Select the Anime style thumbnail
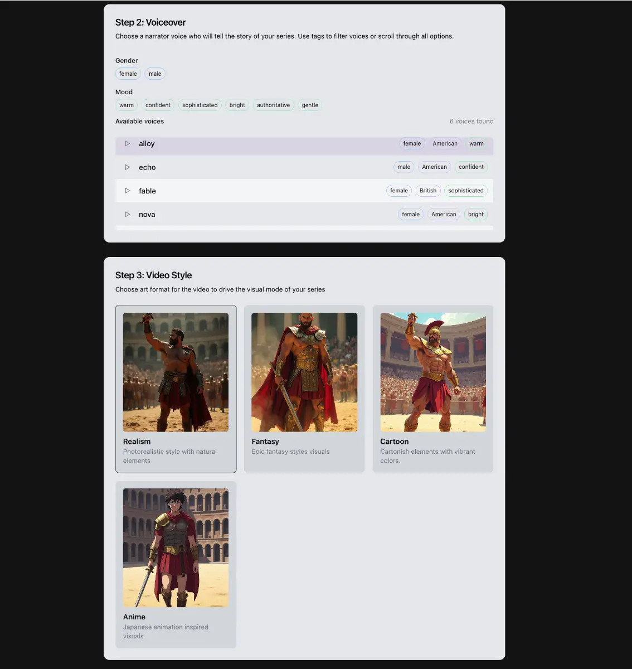This screenshot has height=669, width=632. (x=176, y=547)
